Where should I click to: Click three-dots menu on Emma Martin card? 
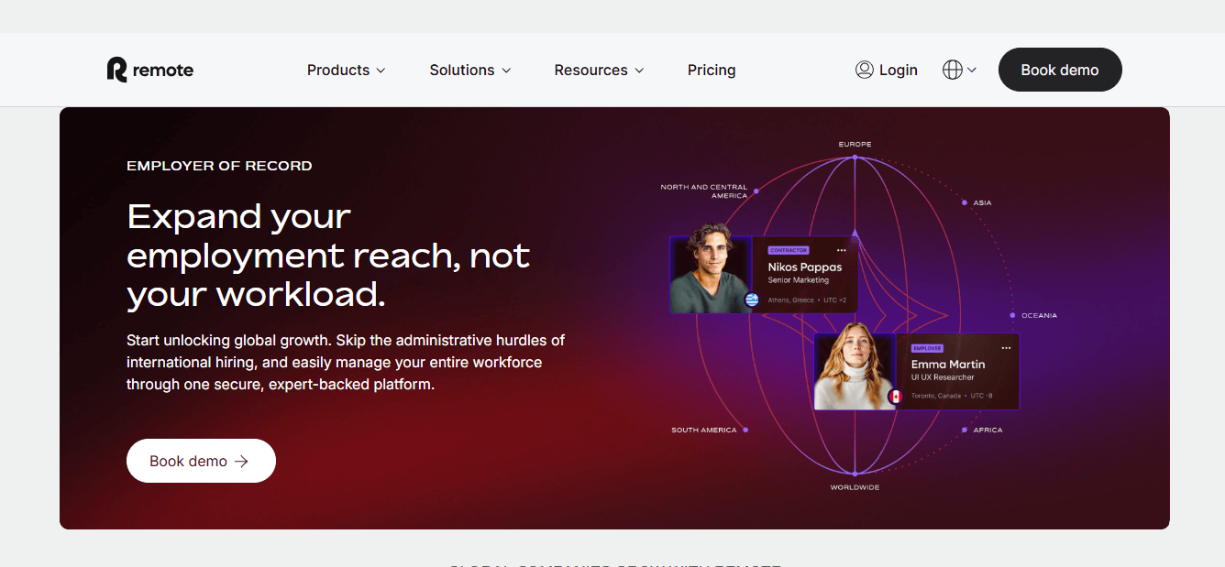[x=1006, y=348]
